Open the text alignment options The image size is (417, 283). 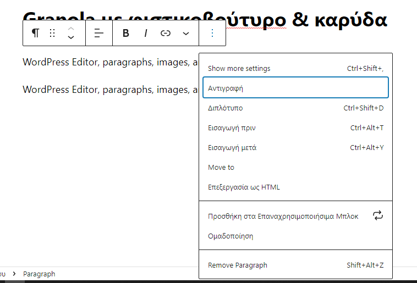point(99,33)
